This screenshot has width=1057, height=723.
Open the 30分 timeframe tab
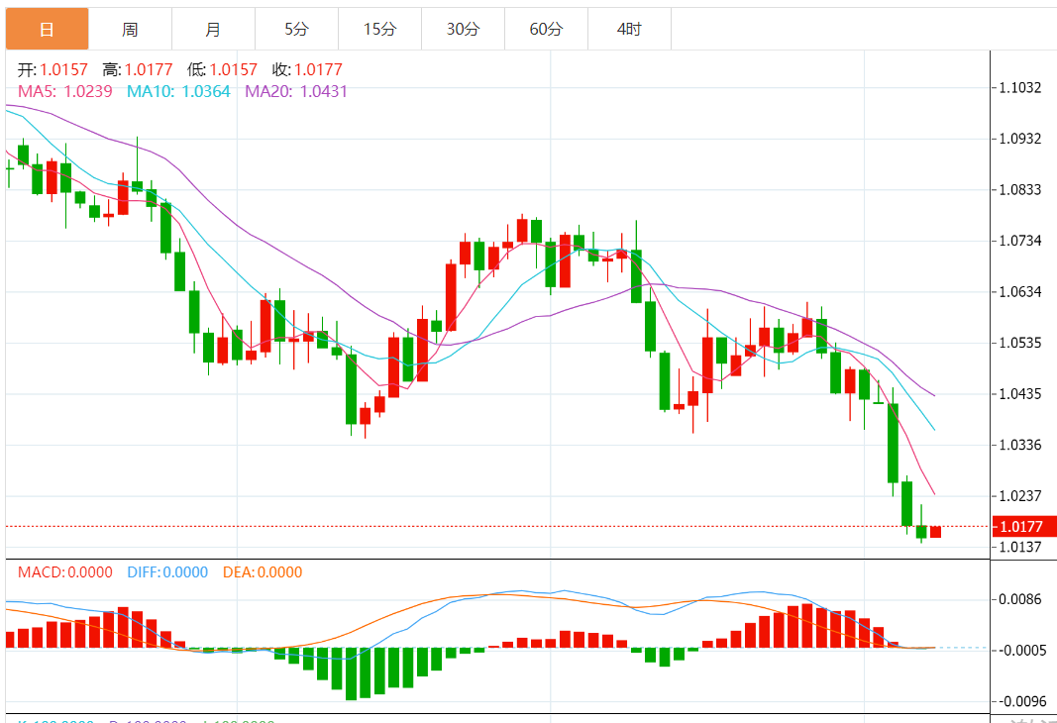tap(463, 29)
